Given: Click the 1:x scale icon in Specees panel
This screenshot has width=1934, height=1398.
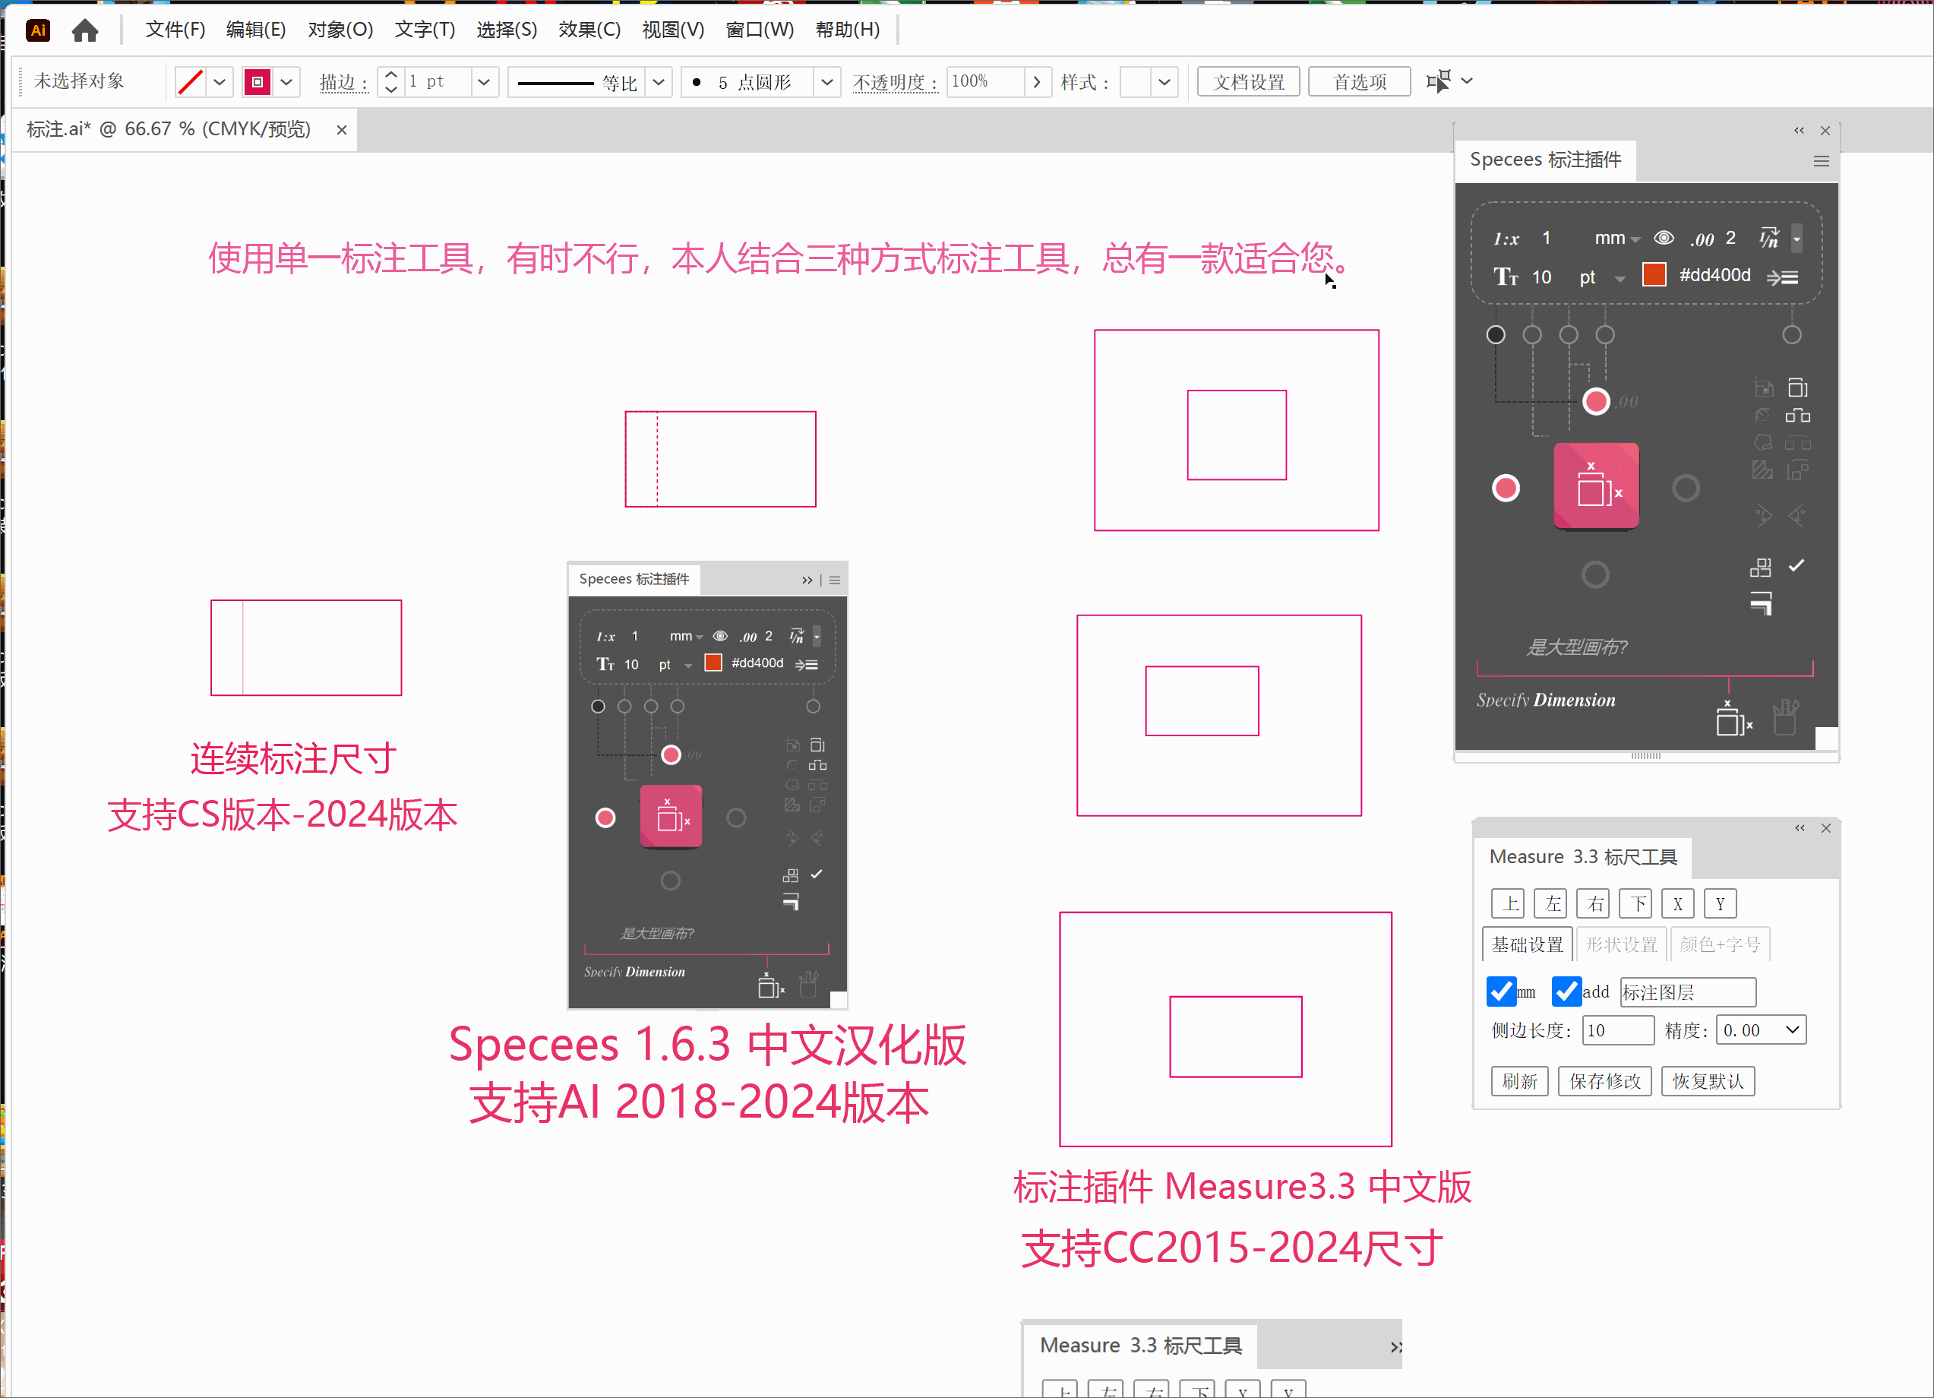Looking at the screenshot, I should (1506, 239).
